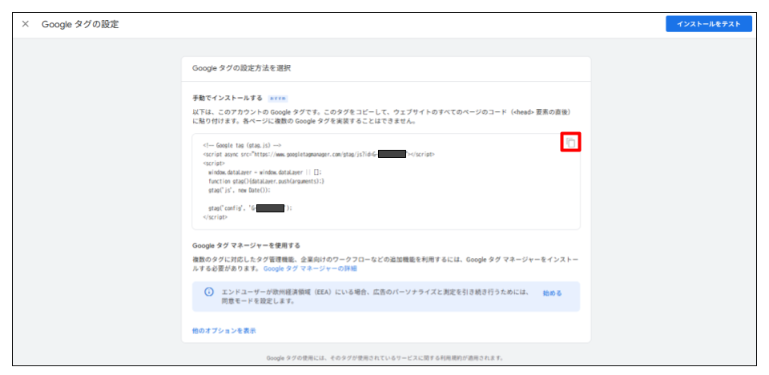Screen dimensions: 769x375
Task: Expand 他のオプションを表示
Action: click(x=224, y=331)
